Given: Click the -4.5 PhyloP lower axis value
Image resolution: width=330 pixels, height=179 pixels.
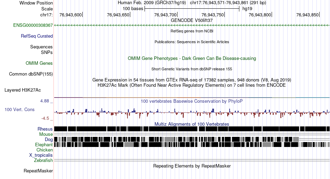Looking at the screenshot, I should (45, 118).
